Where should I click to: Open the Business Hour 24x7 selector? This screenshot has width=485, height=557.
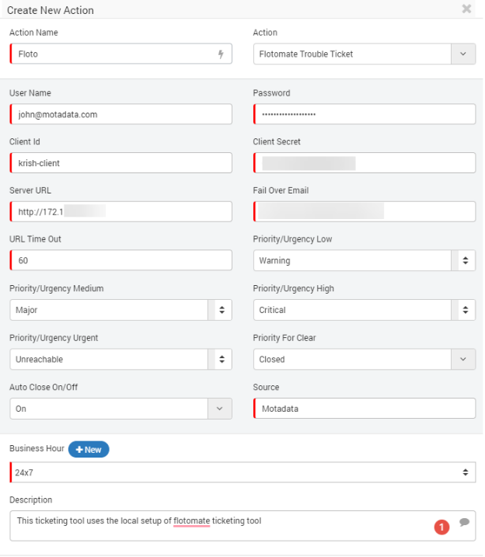pyautogui.click(x=242, y=472)
